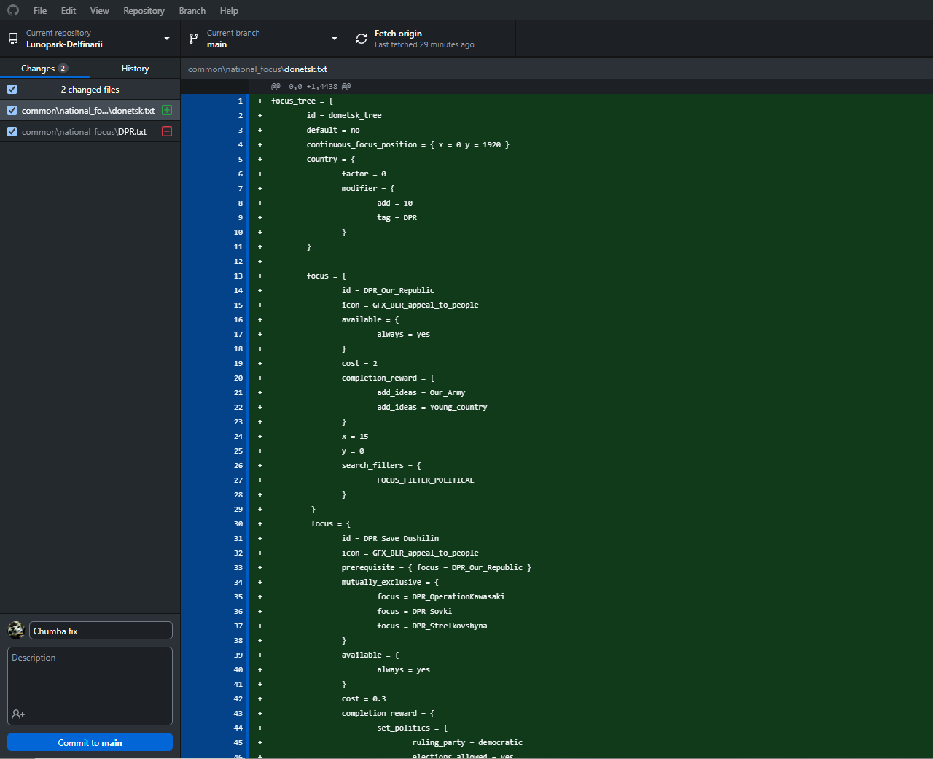Click the current repository icon
This screenshot has height=759, width=933.
13,39
